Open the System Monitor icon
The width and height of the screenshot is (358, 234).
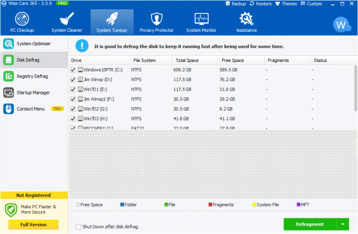tap(201, 19)
